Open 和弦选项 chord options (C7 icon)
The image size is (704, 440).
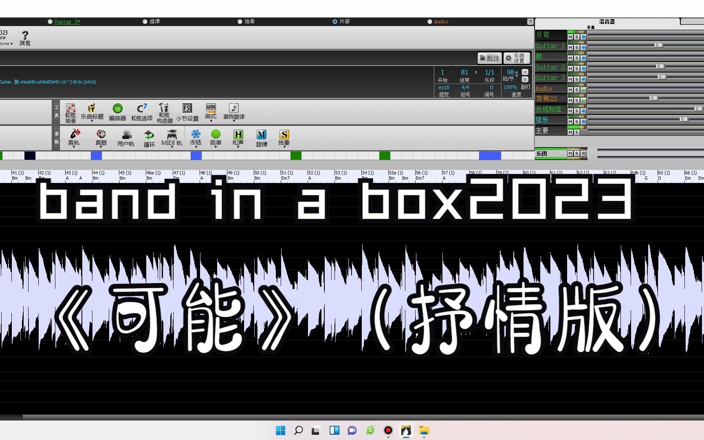(x=142, y=112)
